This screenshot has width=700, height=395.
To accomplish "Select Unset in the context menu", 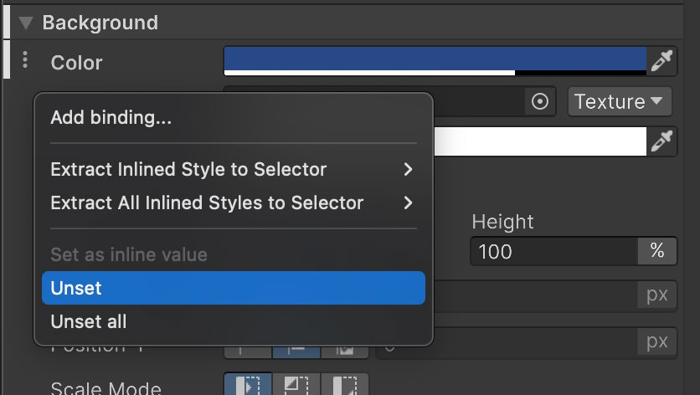I will [x=234, y=289].
